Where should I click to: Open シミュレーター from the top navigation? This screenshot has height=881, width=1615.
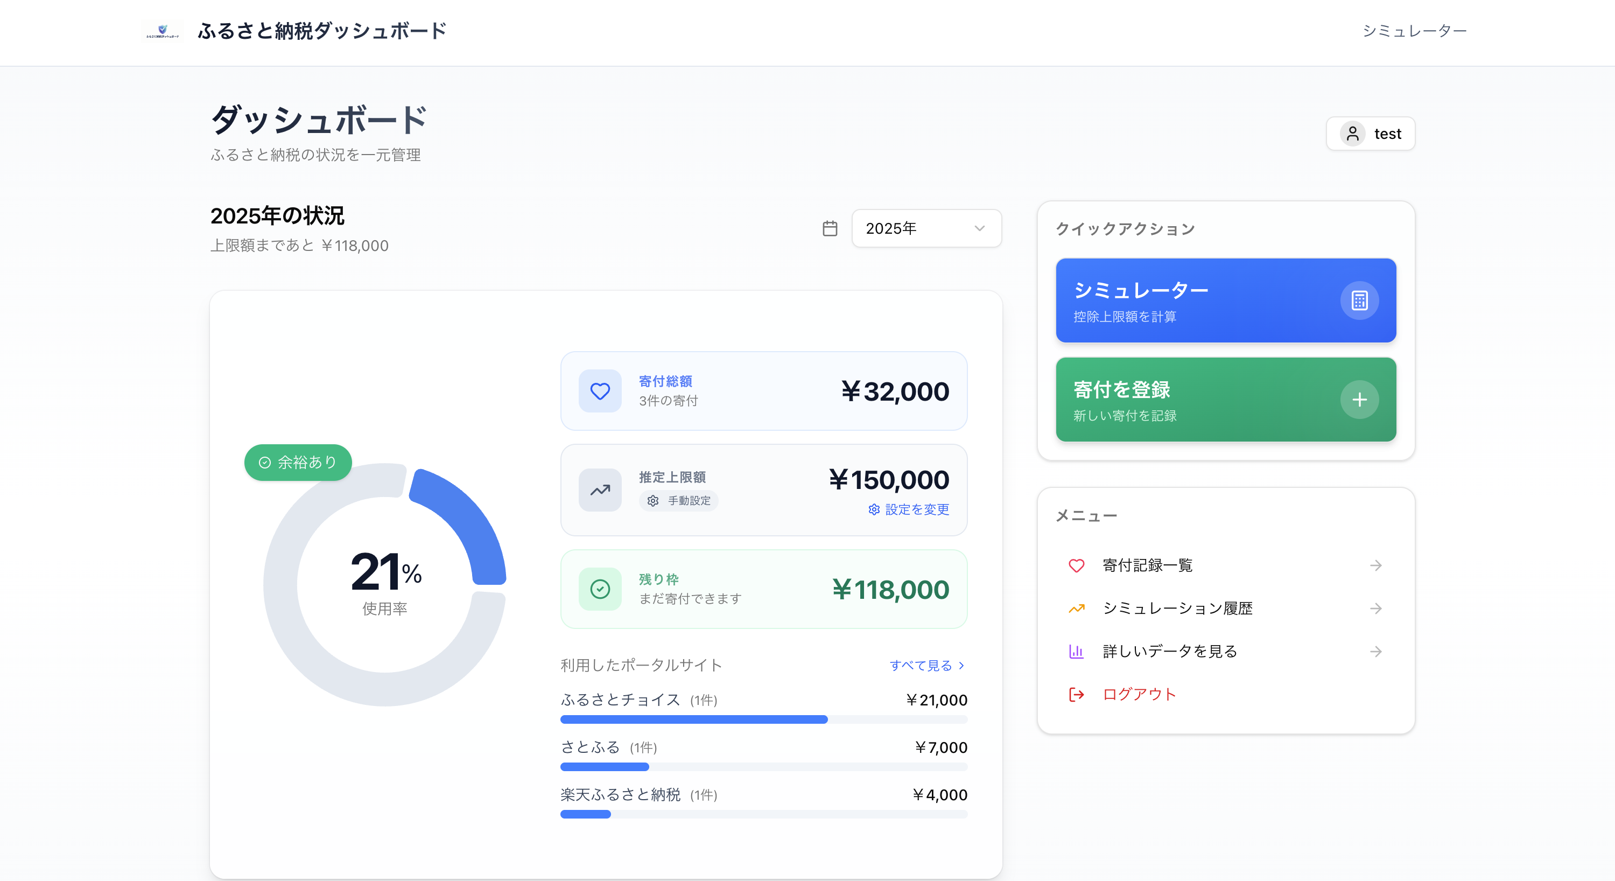(1414, 30)
